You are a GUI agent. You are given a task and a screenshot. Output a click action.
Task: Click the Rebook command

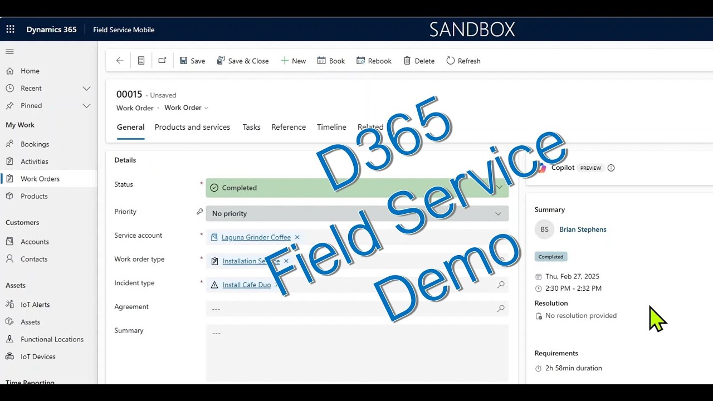click(x=374, y=61)
